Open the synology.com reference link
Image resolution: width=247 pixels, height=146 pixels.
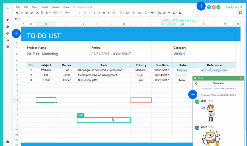point(214,70)
